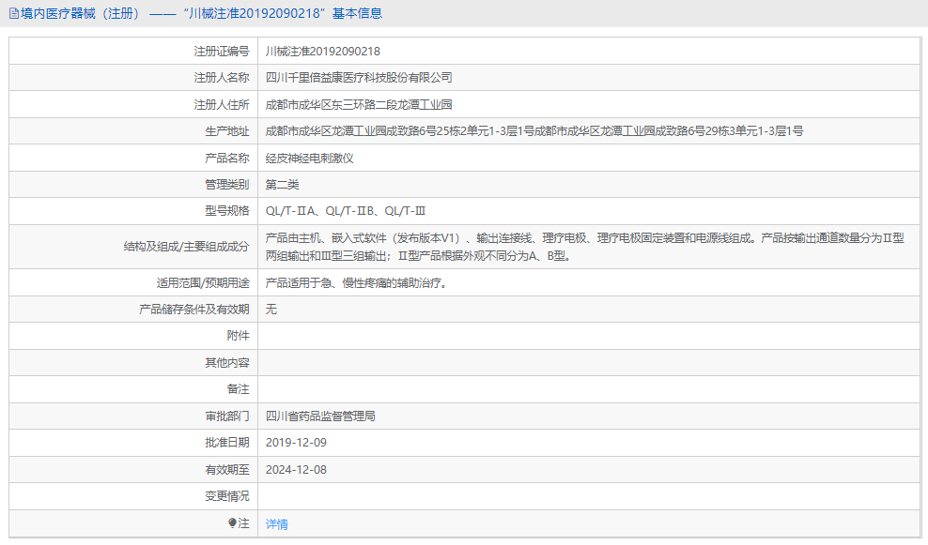Click the 变更情况 label

[x=227, y=496]
